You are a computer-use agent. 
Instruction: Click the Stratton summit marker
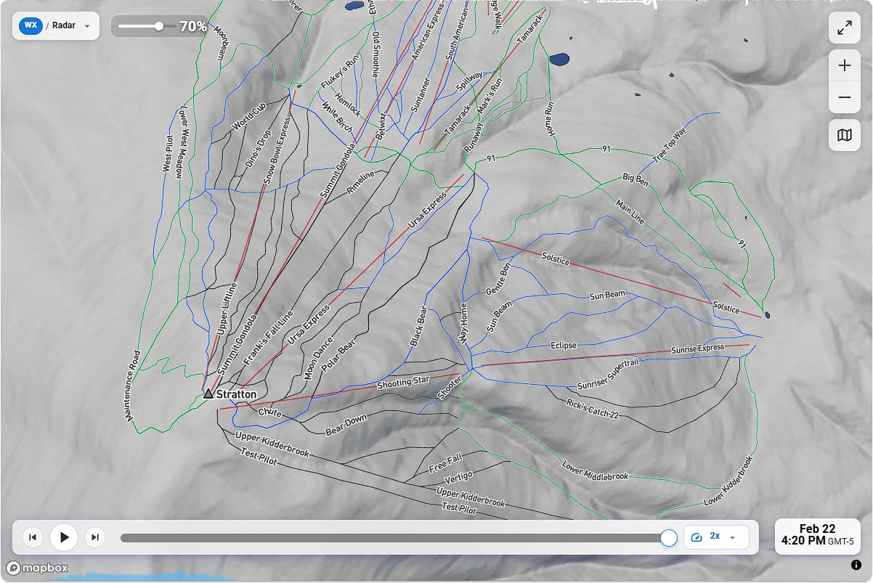pyautogui.click(x=208, y=394)
